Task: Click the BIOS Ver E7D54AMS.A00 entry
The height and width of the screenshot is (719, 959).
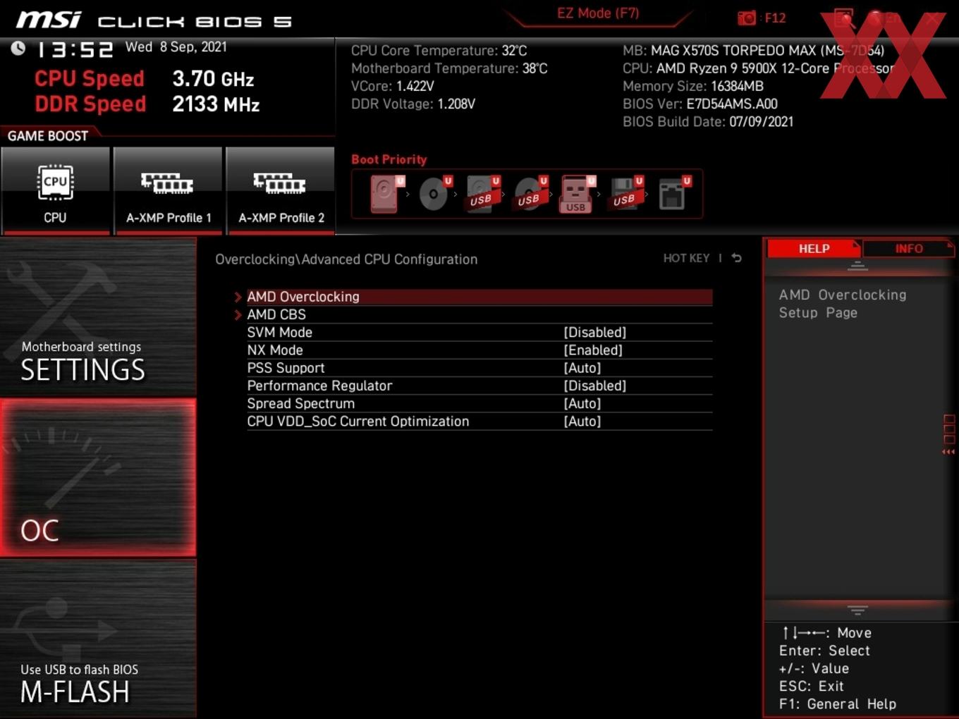Action: [700, 104]
